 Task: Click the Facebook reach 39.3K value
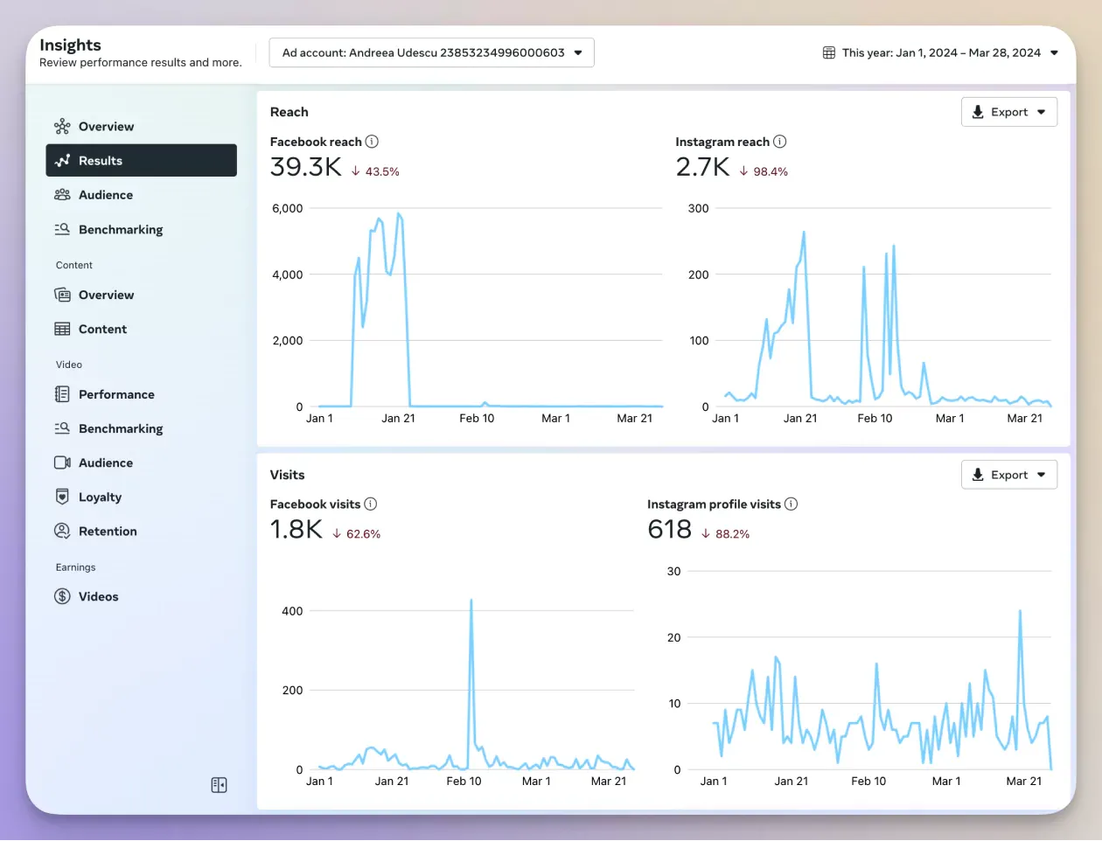(306, 167)
